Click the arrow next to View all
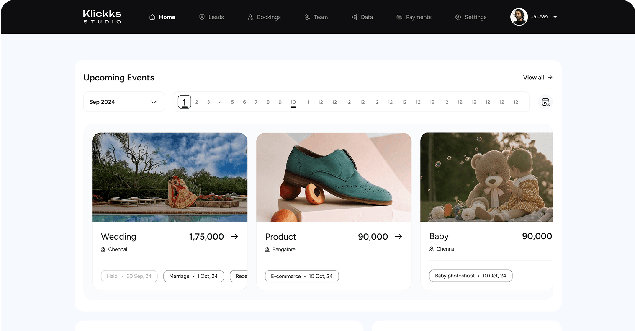Image resolution: width=635 pixels, height=331 pixels. 550,78
